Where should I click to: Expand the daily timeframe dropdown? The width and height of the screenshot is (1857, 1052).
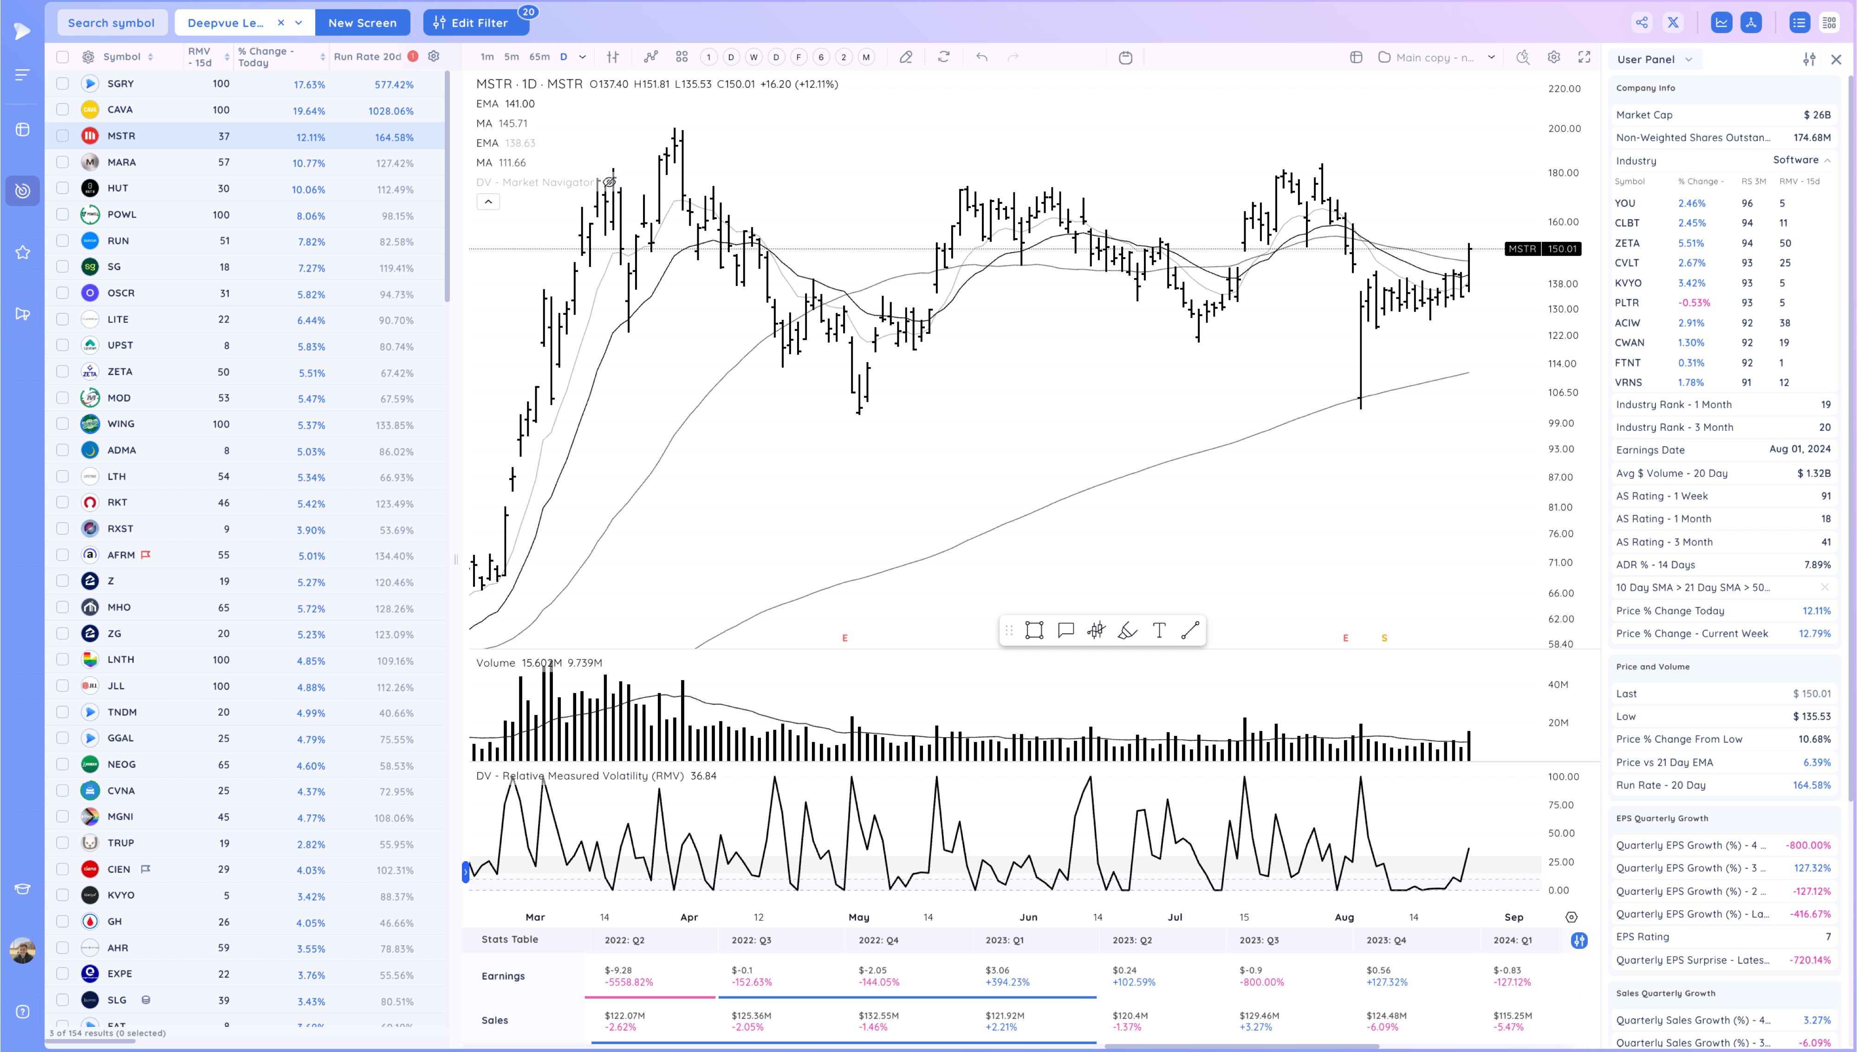[x=582, y=57]
